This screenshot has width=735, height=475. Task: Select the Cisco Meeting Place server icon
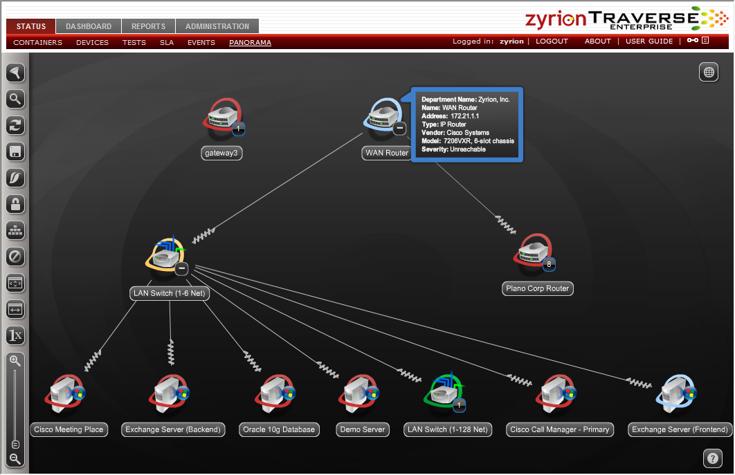(64, 393)
